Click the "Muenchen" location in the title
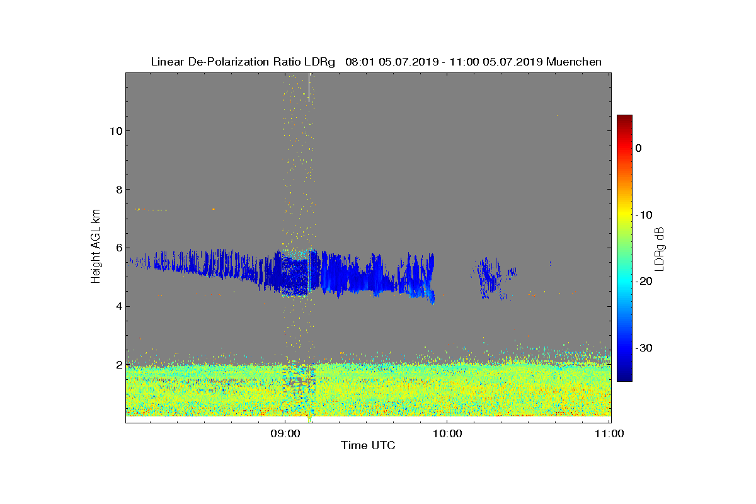Viewport: 756px width, 504px height. click(x=574, y=62)
